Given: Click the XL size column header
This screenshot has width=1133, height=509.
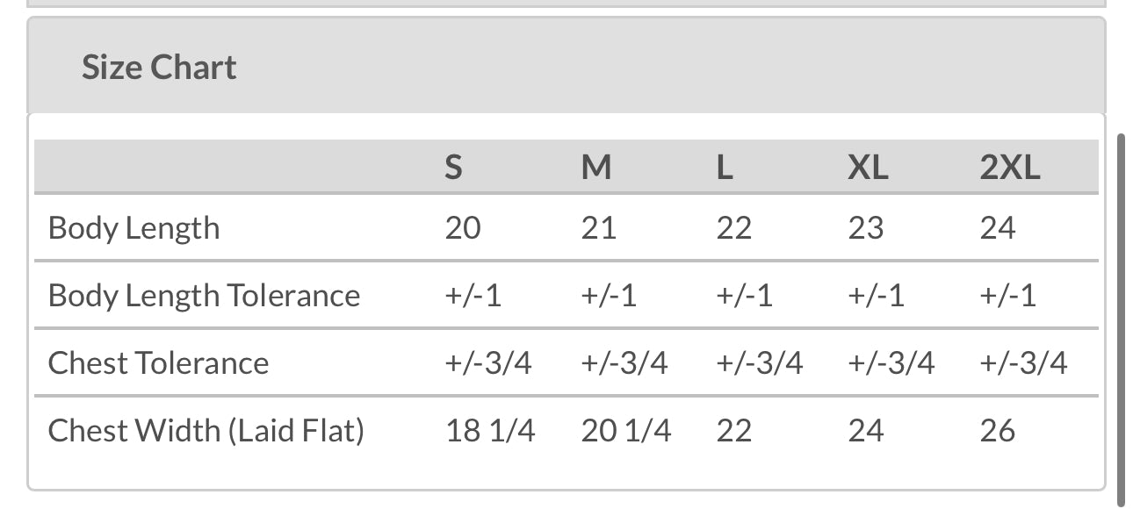Looking at the screenshot, I should (x=868, y=167).
